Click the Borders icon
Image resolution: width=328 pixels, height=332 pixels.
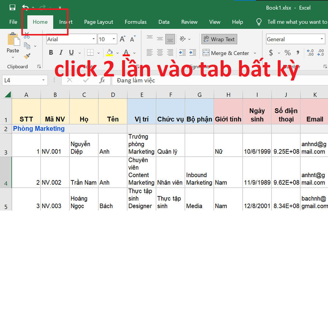[90, 53]
